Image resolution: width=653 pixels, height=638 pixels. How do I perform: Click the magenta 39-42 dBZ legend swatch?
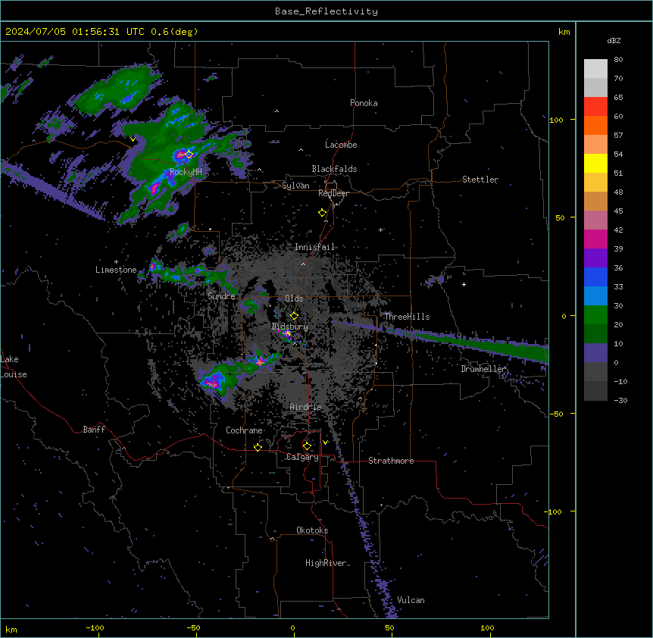pyautogui.click(x=595, y=239)
